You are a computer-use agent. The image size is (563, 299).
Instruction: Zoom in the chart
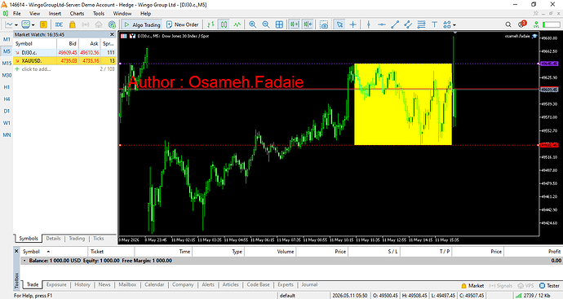point(252,24)
